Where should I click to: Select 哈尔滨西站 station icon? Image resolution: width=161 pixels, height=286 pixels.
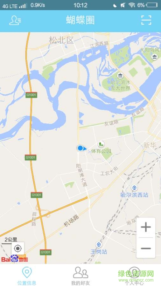135,188
